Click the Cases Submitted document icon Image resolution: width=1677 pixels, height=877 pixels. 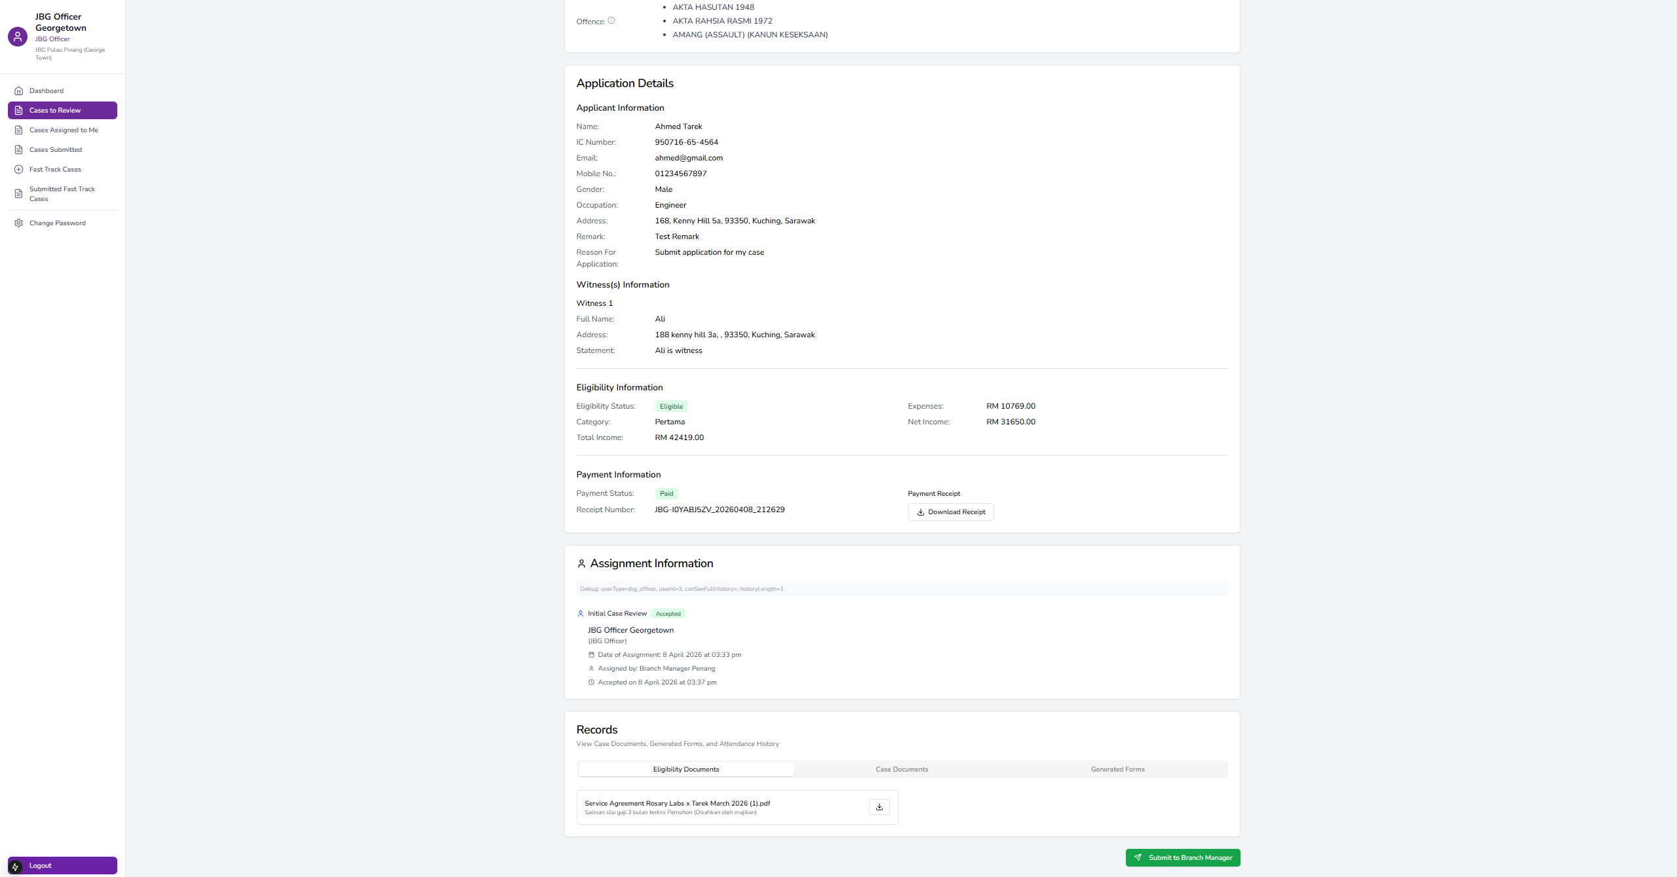click(18, 150)
